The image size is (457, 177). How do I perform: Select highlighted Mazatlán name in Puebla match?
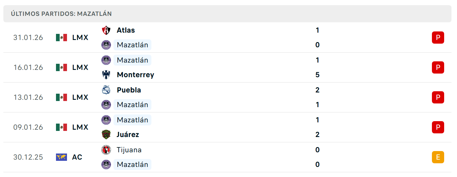click(132, 105)
